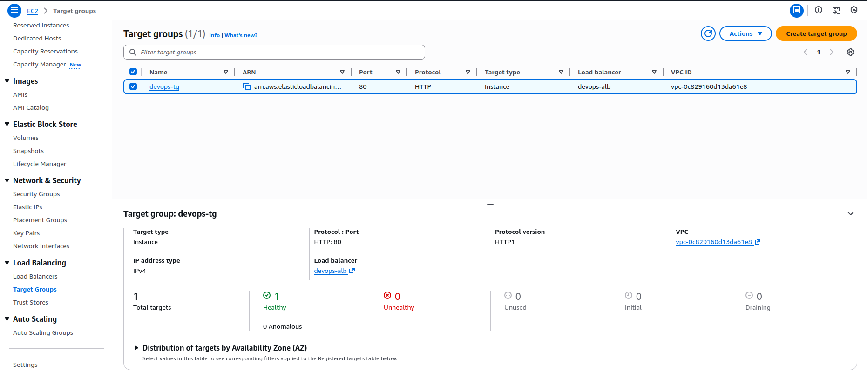Open Lifecycle Manager in the sidebar

40,164
